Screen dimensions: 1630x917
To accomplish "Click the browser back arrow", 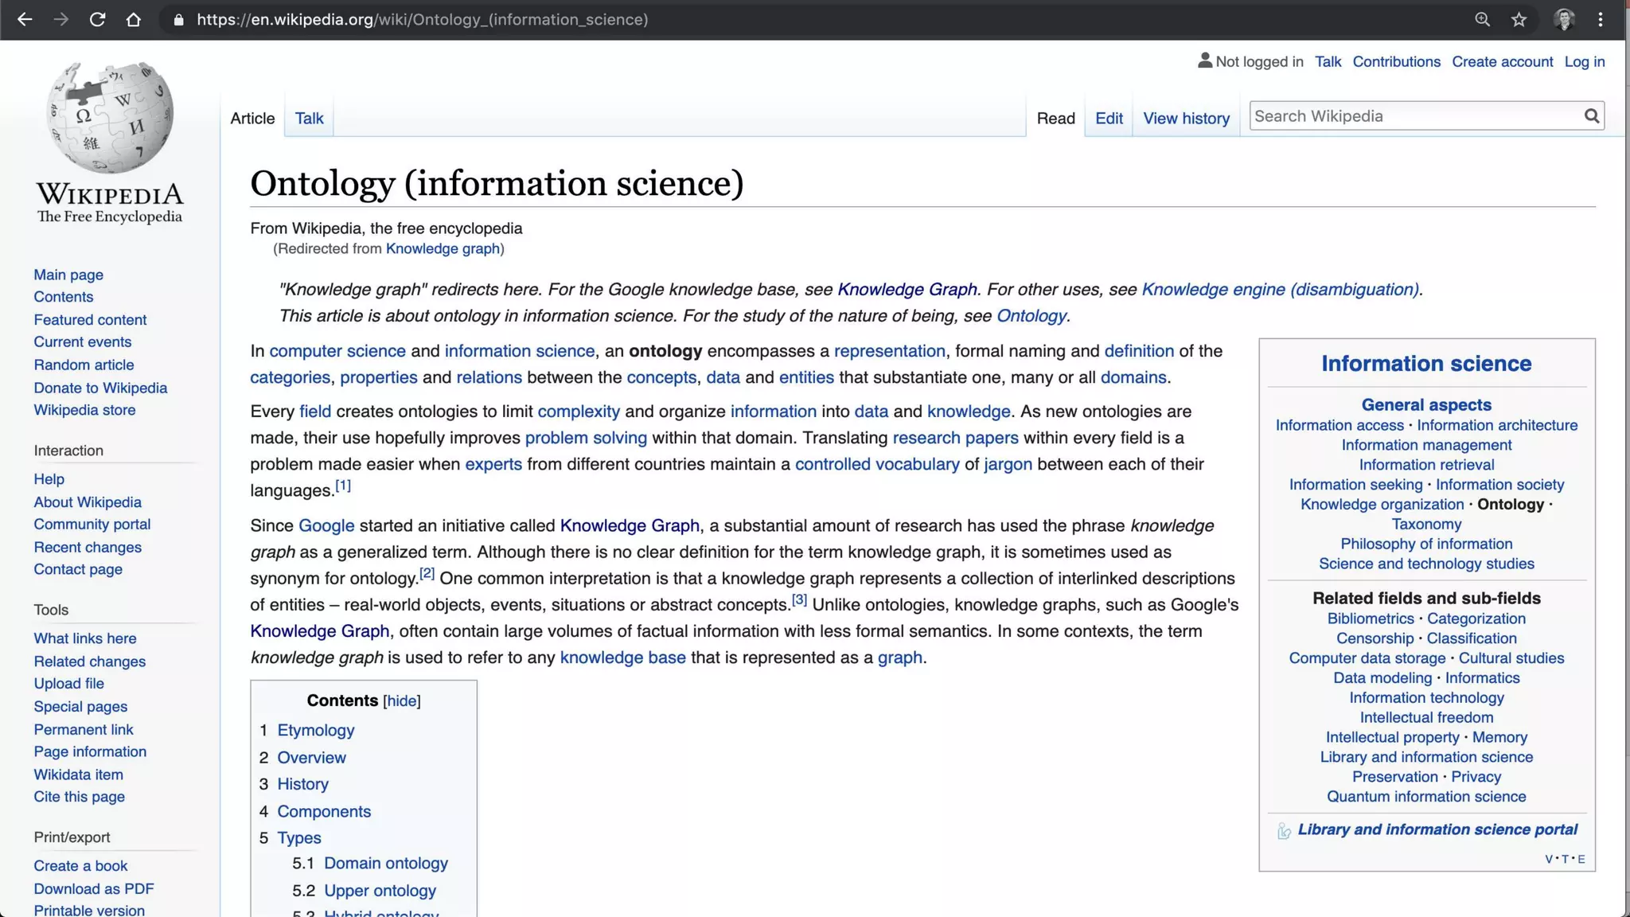I will [x=25, y=19].
